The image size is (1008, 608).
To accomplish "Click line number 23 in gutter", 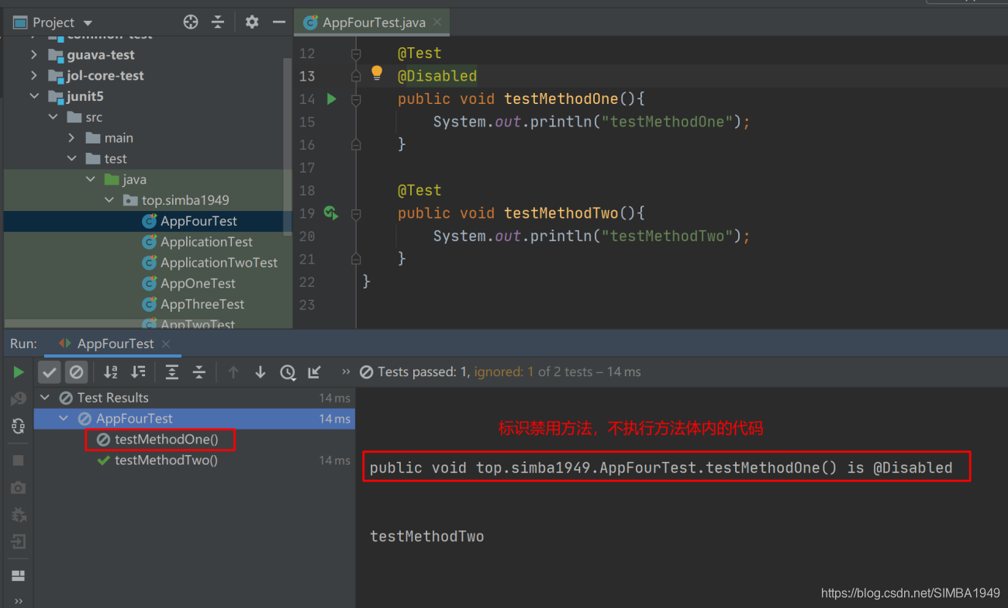I will [x=307, y=305].
